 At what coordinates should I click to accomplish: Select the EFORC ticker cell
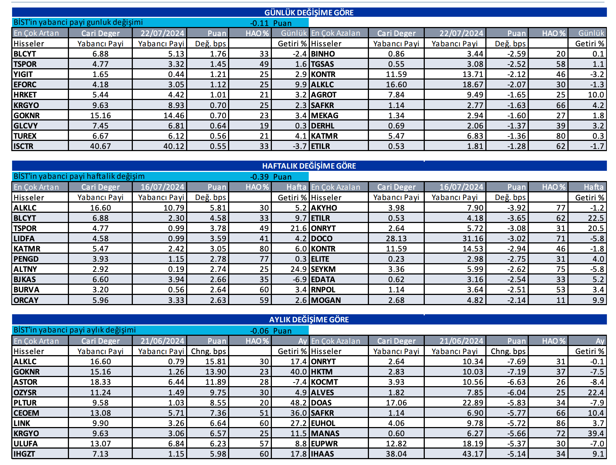[25, 85]
